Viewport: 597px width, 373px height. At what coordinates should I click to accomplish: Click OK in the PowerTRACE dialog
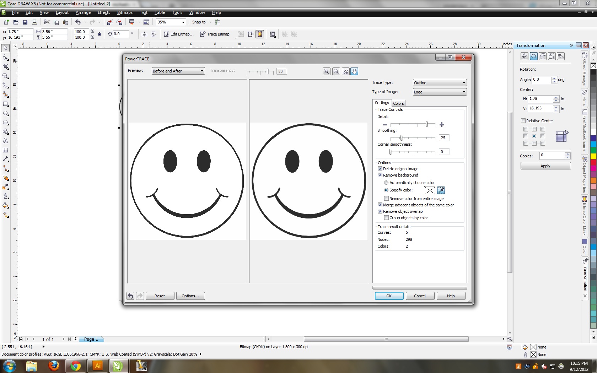click(389, 296)
